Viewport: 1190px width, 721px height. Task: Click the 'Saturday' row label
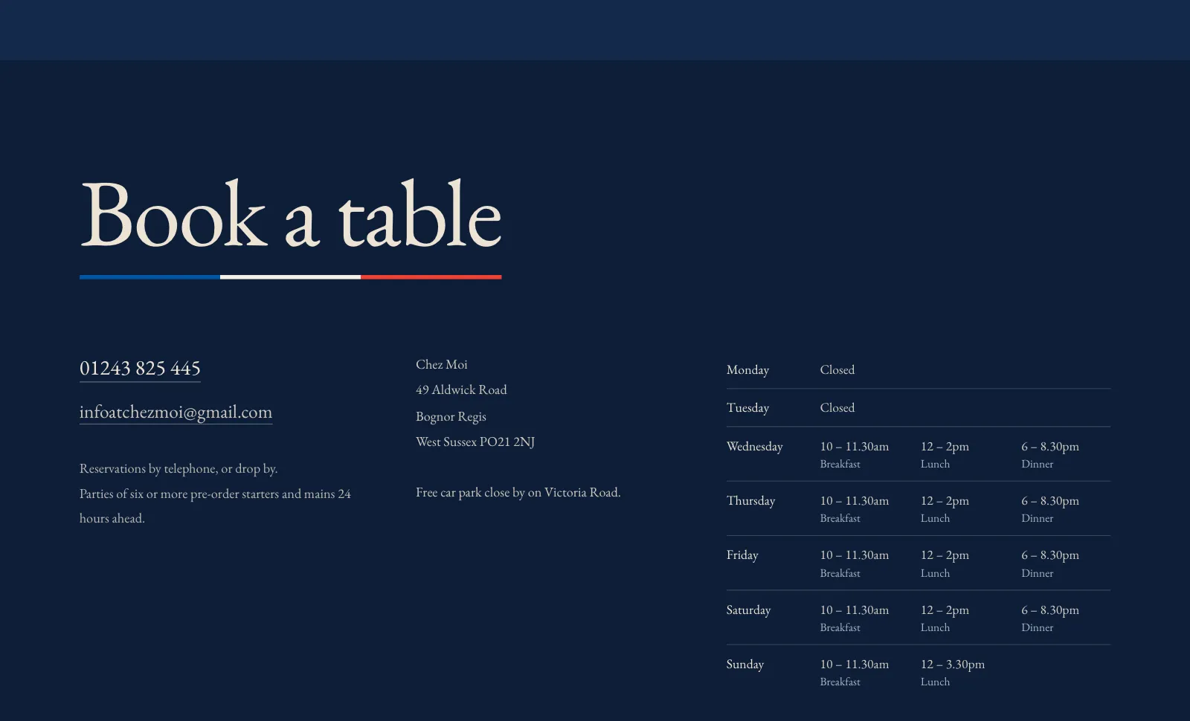coord(748,610)
